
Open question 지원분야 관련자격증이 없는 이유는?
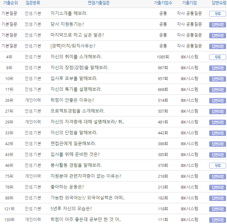pos(86,176)
